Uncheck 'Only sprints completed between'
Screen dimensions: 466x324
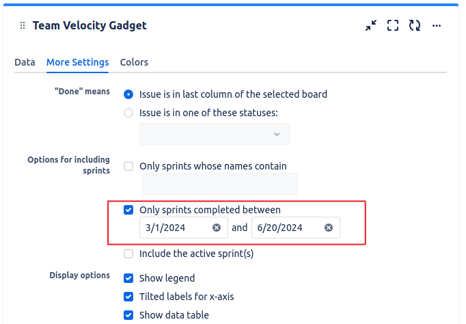click(128, 210)
